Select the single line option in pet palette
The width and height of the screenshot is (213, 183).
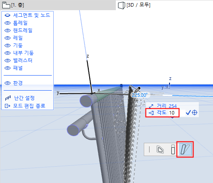pyautogui.click(x=149, y=149)
